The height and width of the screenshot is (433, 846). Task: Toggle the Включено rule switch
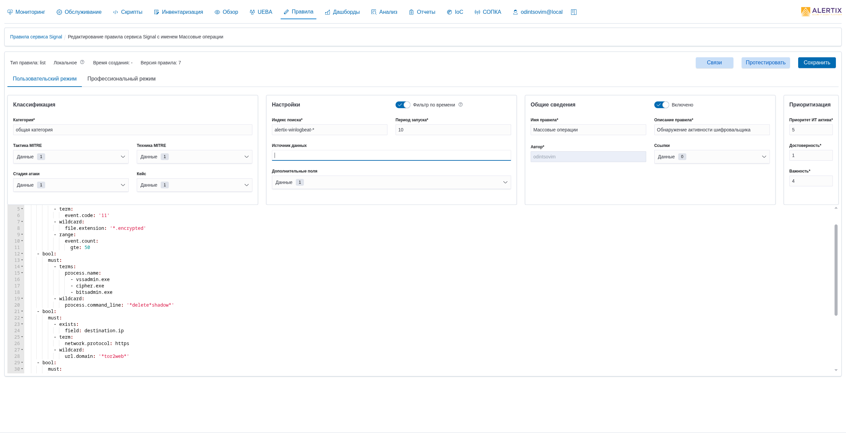[661, 105]
